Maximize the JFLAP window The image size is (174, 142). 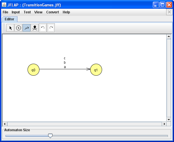(162, 5)
